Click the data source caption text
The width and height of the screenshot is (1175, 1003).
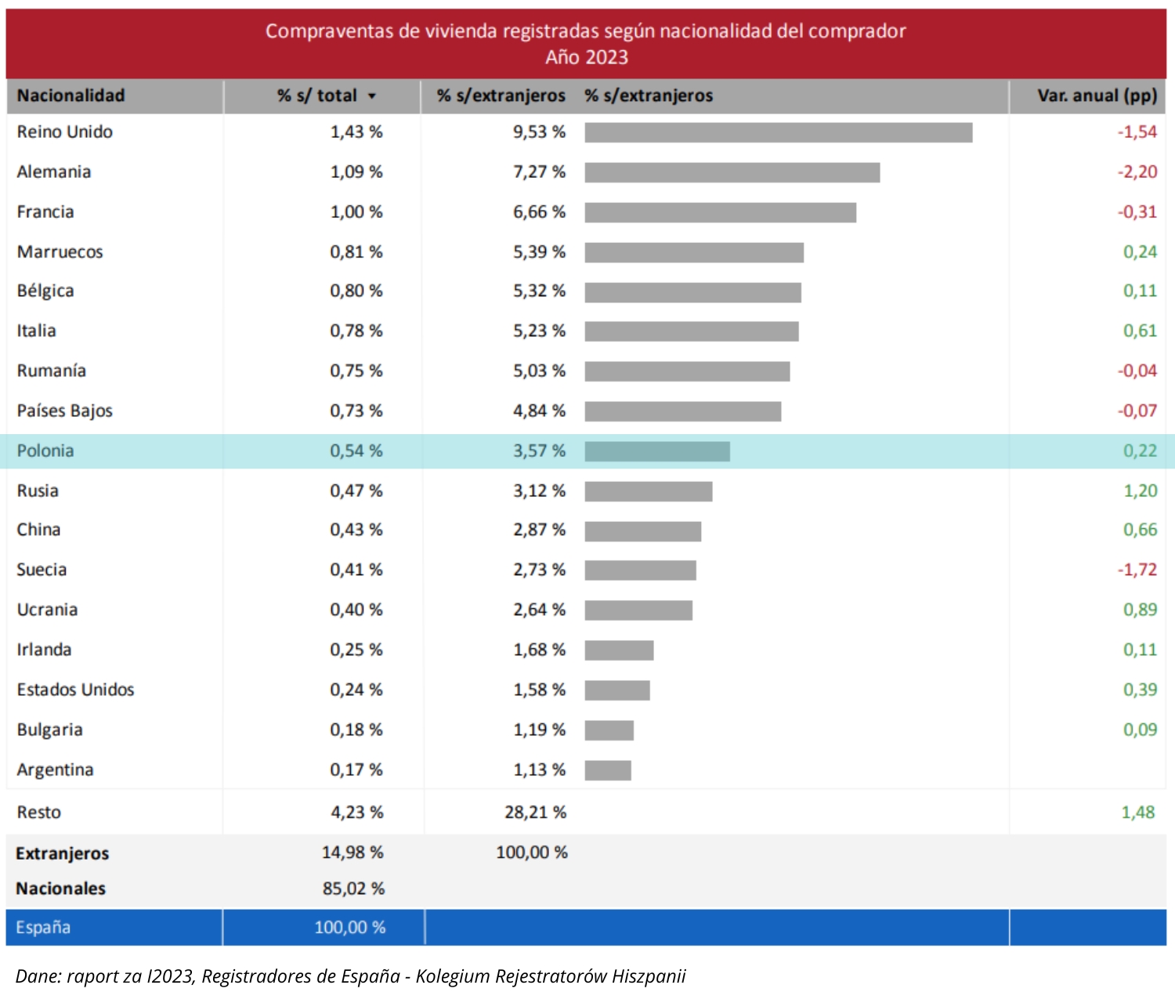(x=350, y=976)
